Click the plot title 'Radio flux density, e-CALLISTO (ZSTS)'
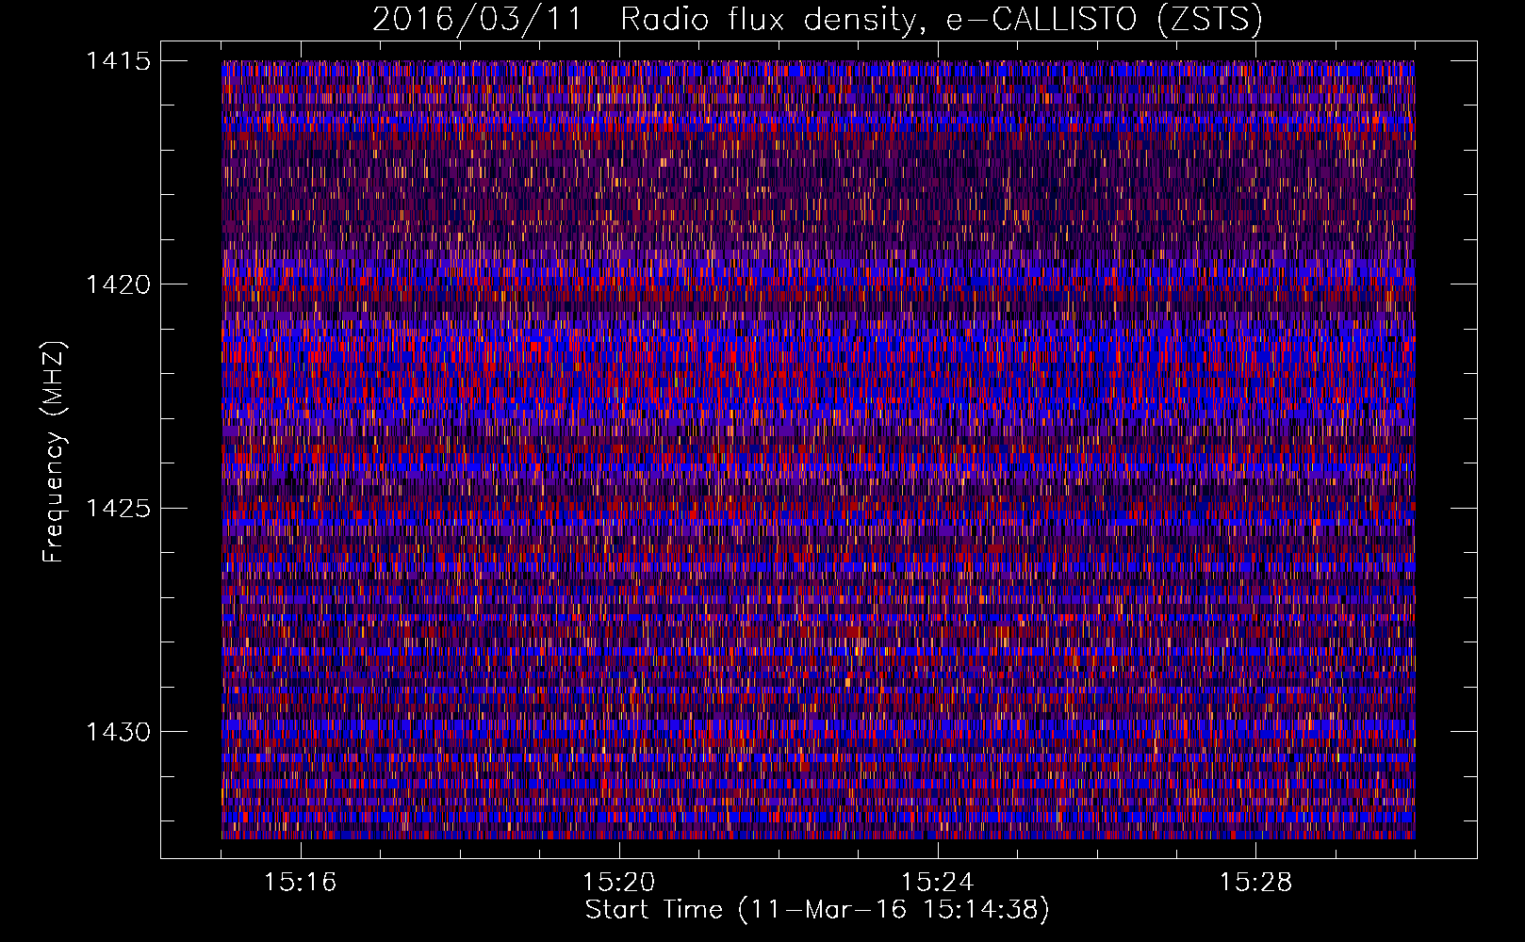 942,19
